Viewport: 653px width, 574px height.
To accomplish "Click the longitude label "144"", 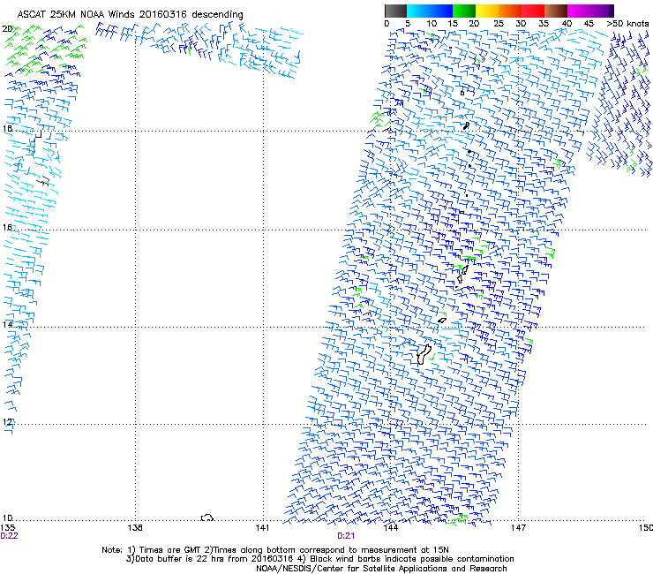I will (x=391, y=528).
